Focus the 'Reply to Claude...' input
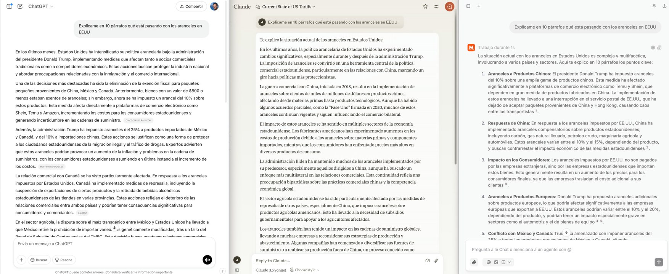Screen dimensions: 669x274 point(338,261)
